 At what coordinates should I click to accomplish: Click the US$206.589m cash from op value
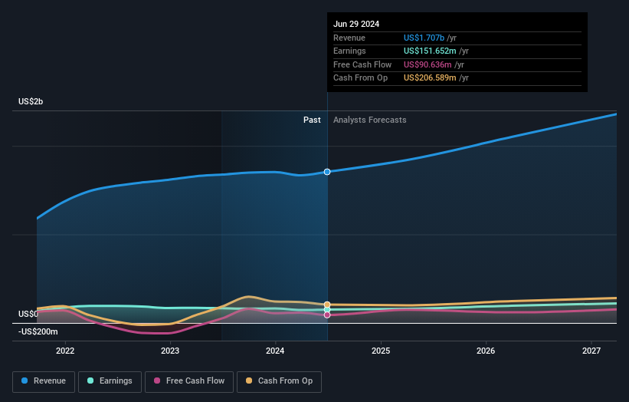pos(430,78)
